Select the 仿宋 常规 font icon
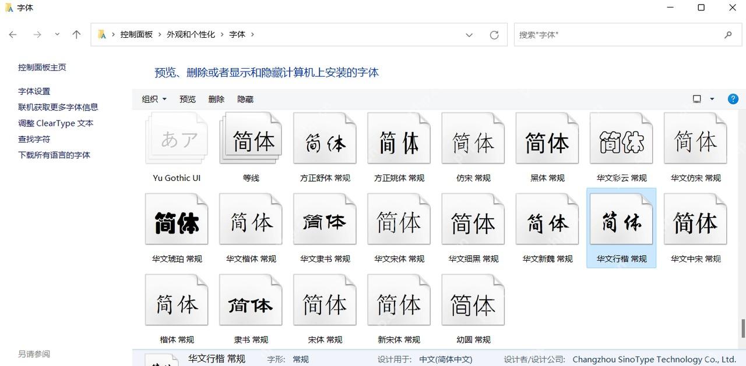 click(x=473, y=138)
